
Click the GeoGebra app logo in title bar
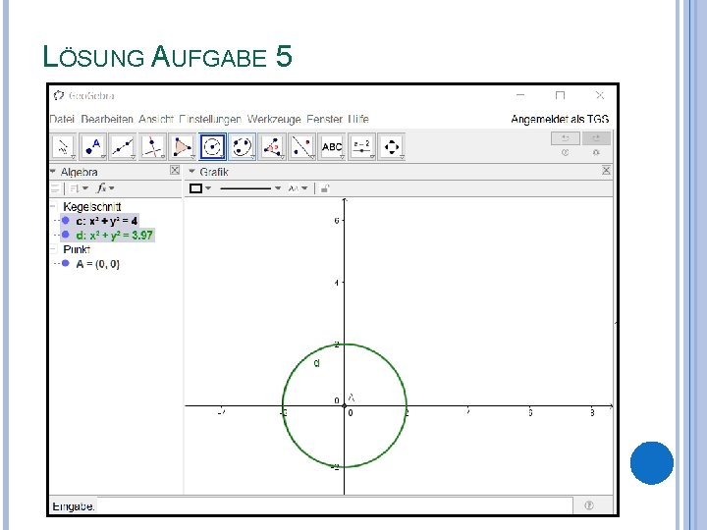59,95
